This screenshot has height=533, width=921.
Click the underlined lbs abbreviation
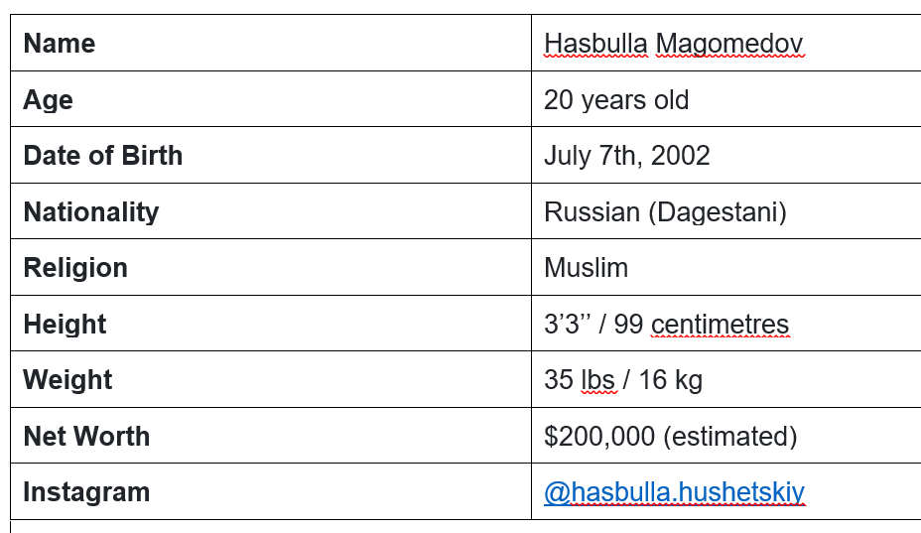(x=597, y=380)
